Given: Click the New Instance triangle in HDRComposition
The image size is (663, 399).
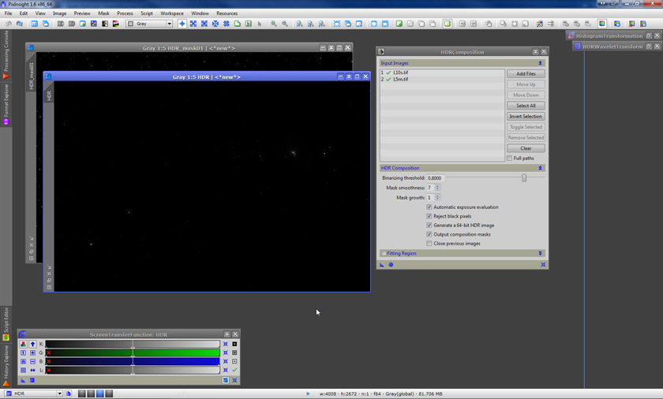Looking at the screenshot, I should 382,265.
